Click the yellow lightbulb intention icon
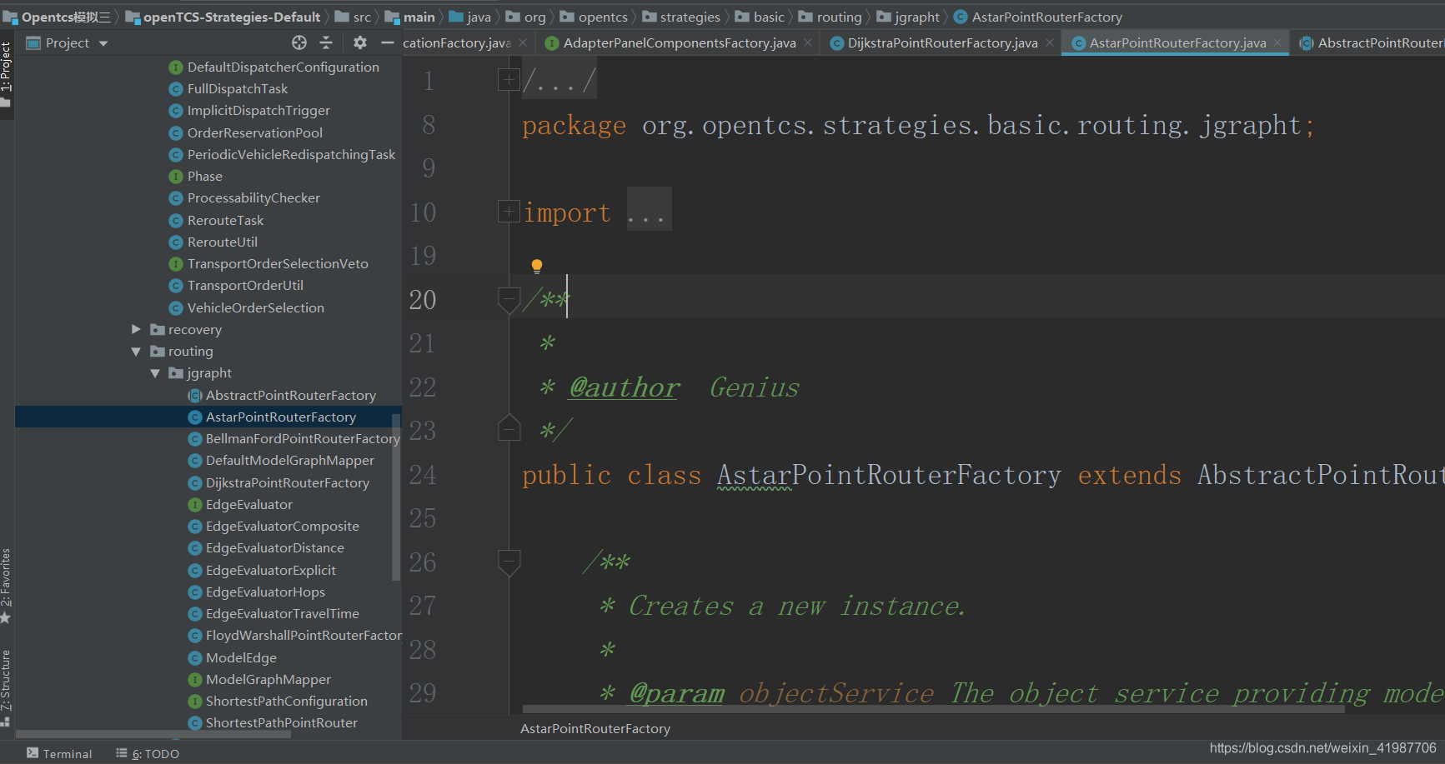Screen dimensions: 1445x764 537,266
